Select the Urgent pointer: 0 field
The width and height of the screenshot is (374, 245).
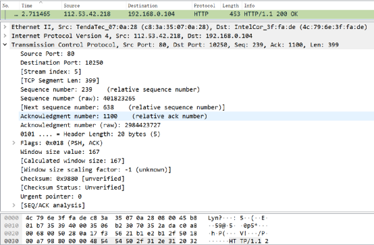pos(51,196)
